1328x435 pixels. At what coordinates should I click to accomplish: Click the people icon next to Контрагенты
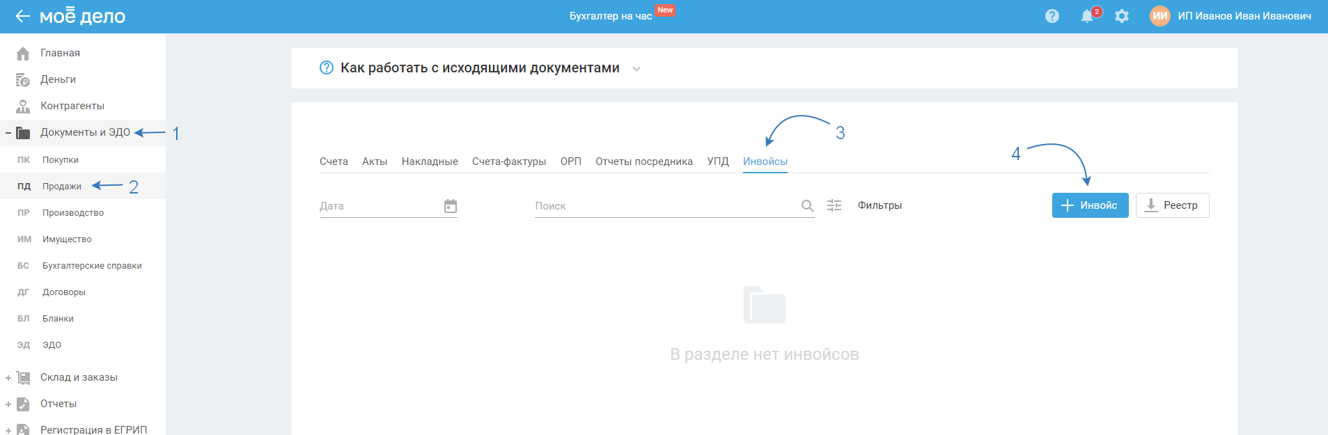[x=23, y=106]
